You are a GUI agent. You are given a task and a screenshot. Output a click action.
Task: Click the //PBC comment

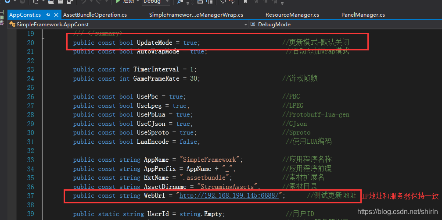pyautogui.click(x=291, y=96)
